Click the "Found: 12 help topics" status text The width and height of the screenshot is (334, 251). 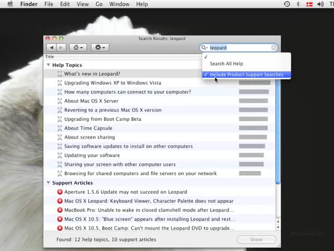pyautogui.click(x=106, y=239)
